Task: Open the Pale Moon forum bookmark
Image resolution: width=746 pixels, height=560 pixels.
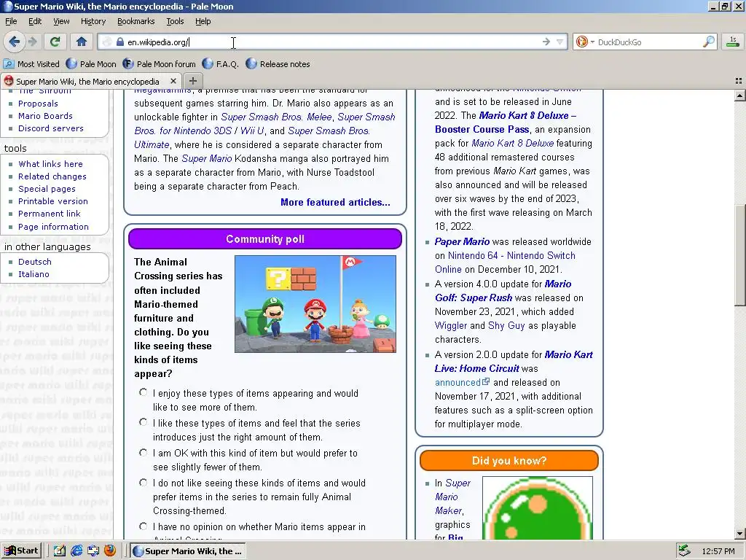Action: (x=159, y=64)
